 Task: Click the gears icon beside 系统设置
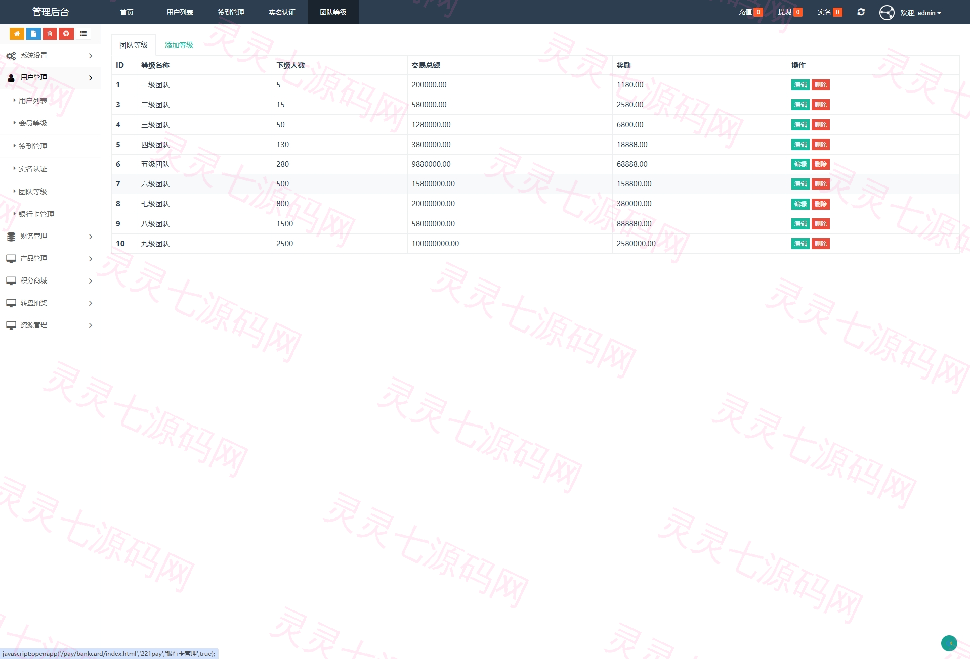click(x=11, y=56)
